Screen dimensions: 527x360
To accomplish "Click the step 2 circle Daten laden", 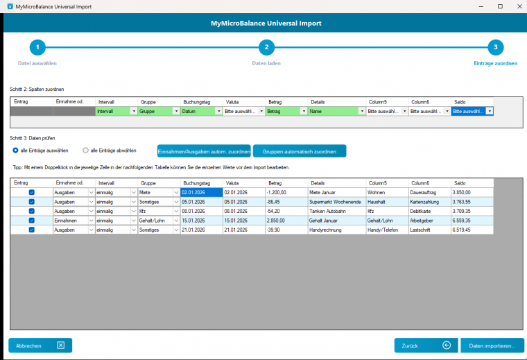I will (x=266, y=47).
